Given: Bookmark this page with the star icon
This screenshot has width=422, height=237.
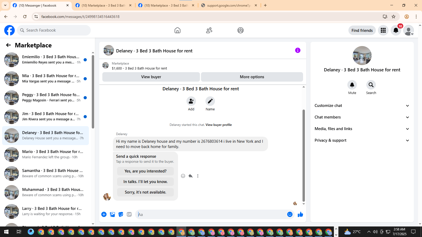Looking at the screenshot, I should (x=394, y=17).
